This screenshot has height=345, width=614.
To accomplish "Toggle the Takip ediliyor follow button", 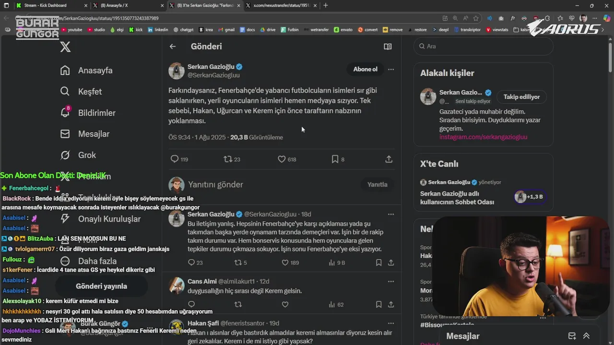I will tap(521, 97).
